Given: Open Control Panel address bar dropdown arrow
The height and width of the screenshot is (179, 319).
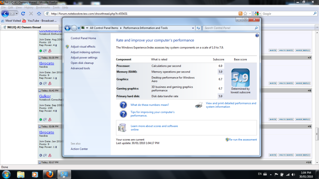Looking at the screenshot, I should [x=193, y=28].
